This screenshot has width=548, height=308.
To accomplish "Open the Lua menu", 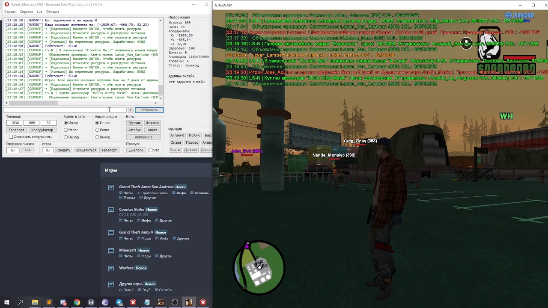I will (39, 12).
